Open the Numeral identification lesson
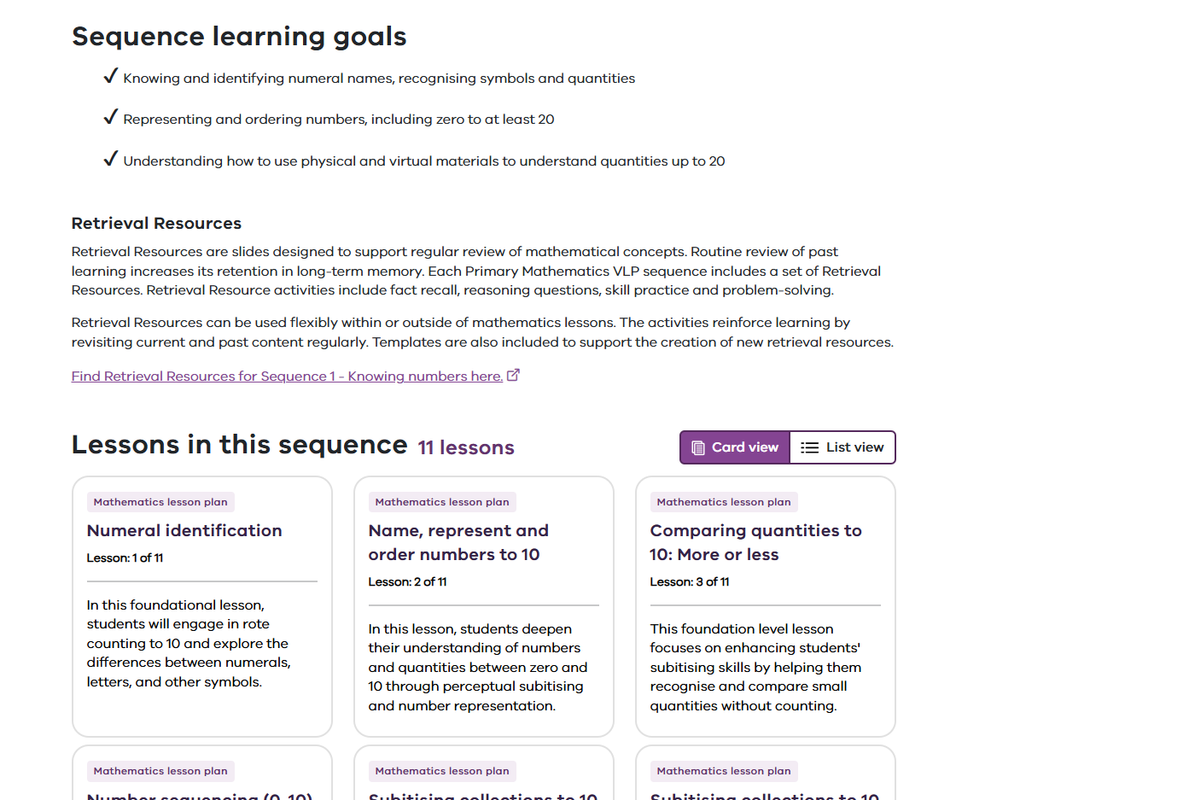Viewport: 1201px width, 800px height. pos(184,530)
